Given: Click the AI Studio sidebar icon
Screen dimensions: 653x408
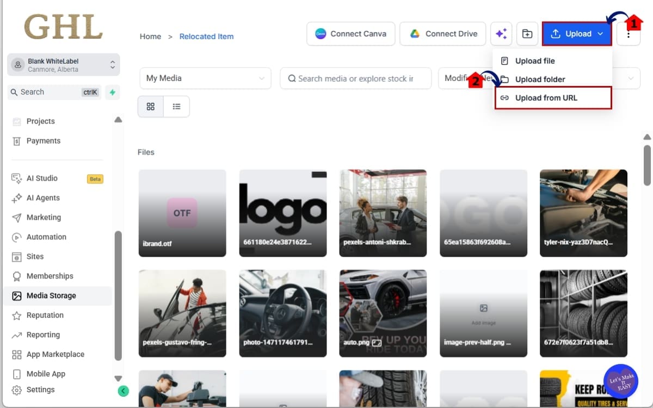Looking at the screenshot, I should 17,178.
